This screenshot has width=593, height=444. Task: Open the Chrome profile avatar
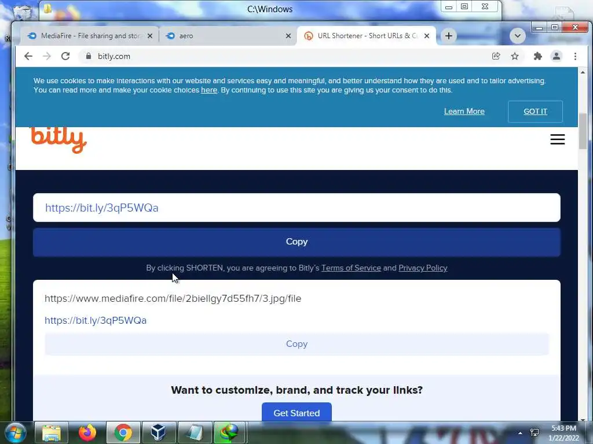[557, 56]
